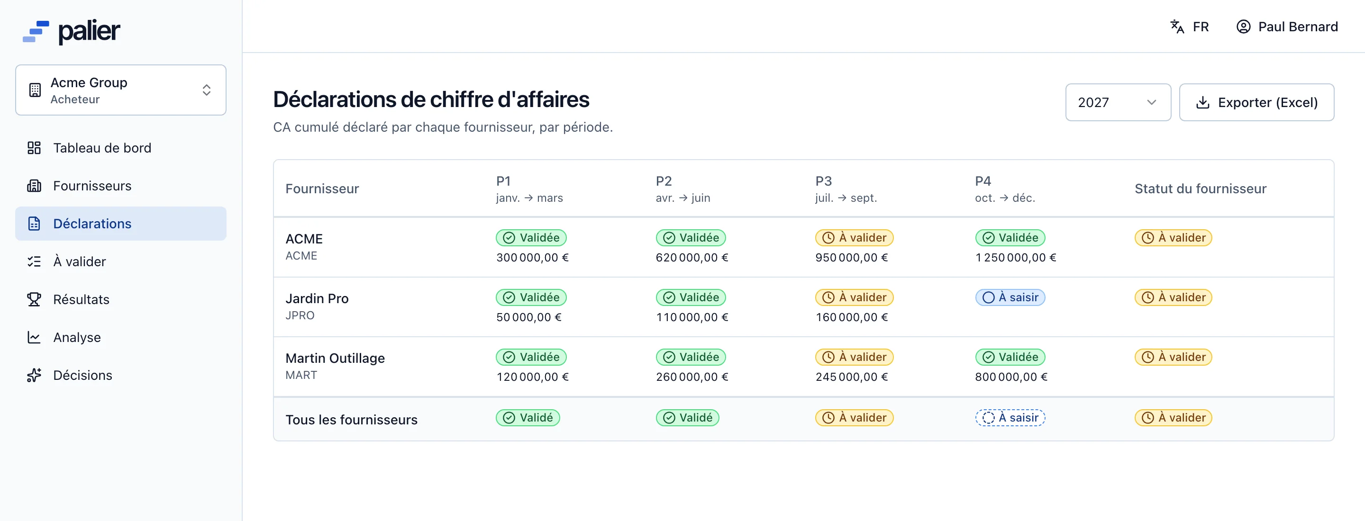Click the user avatar icon
1365x521 pixels.
click(1243, 27)
